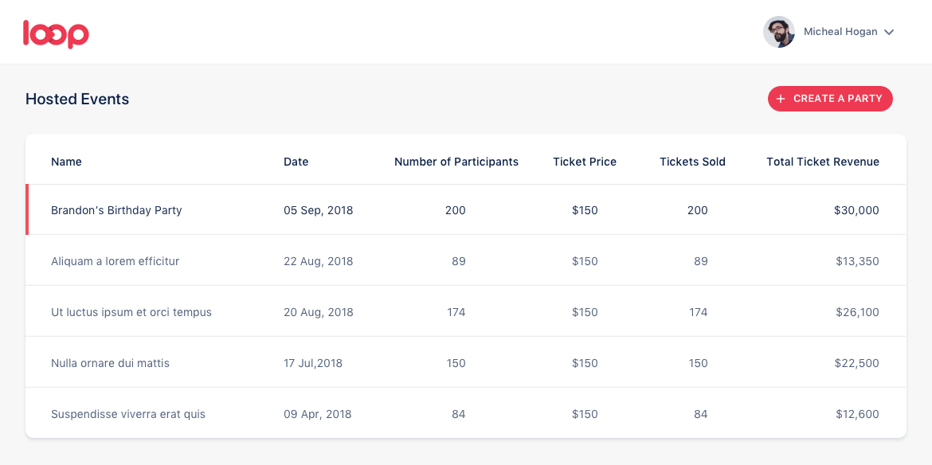This screenshot has width=932, height=465.
Task: Click the Hosted Events heading
Action: pyautogui.click(x=77, y=100)
